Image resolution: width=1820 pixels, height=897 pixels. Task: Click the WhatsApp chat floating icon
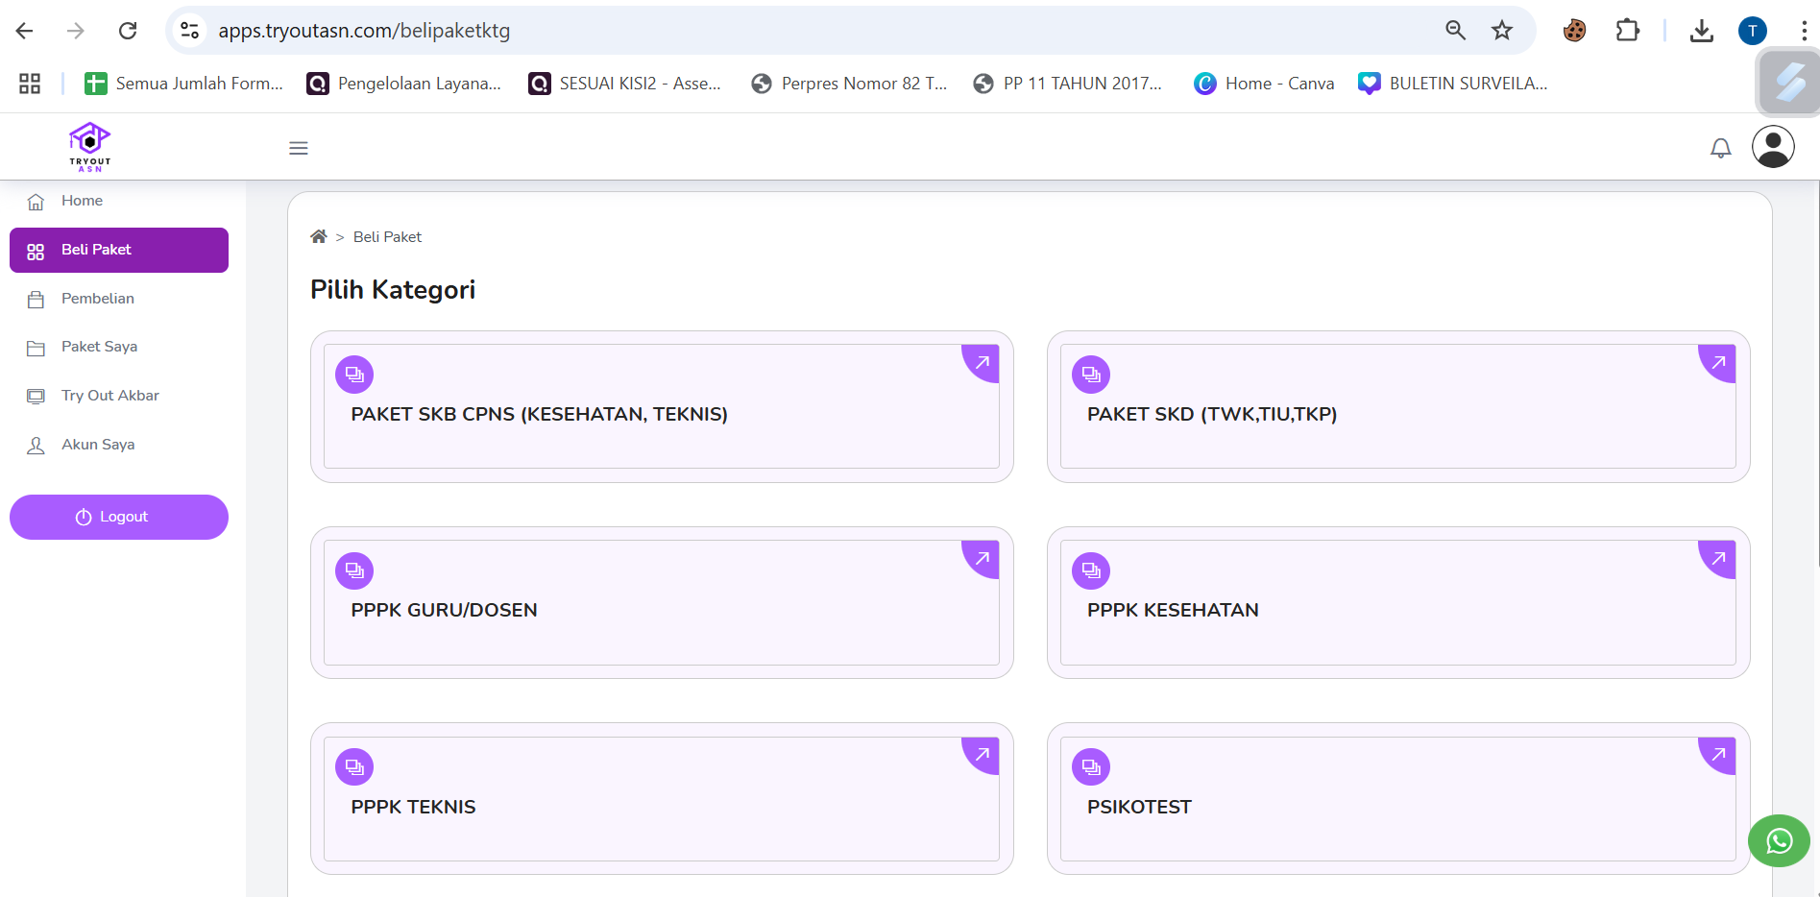click(x=1779, y=841)
